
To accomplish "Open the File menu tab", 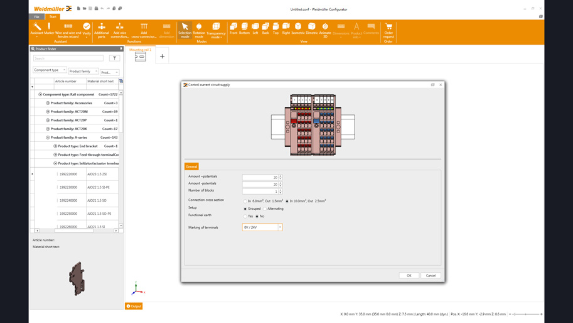I will click(x=37, y=17).
